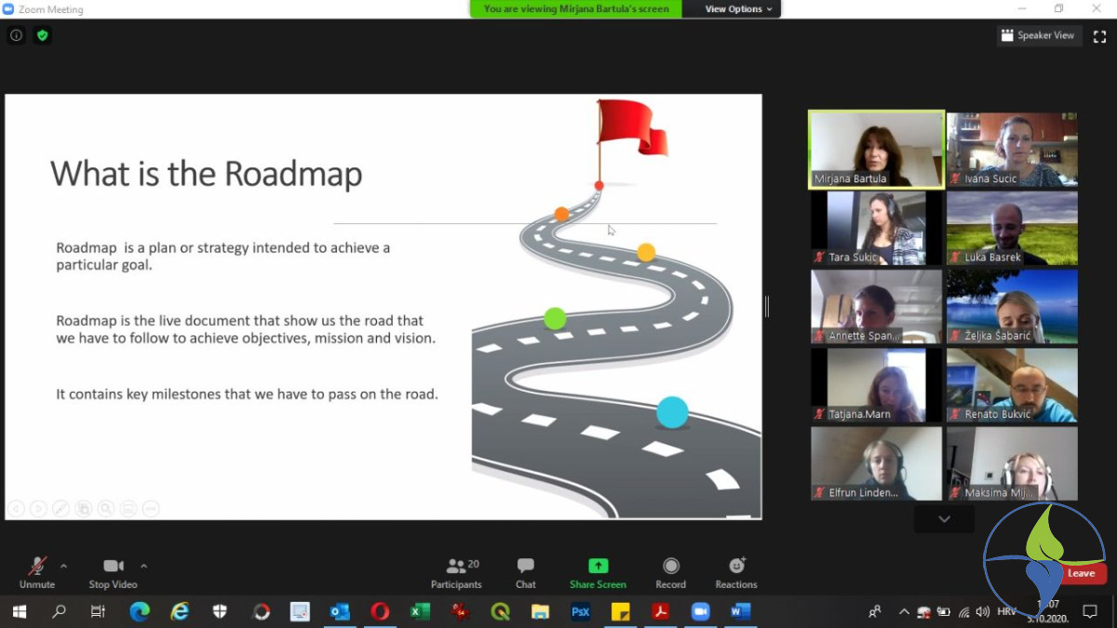Show more participants with down chevron
Screen dimensions: 1117x628
click(944, 519)
